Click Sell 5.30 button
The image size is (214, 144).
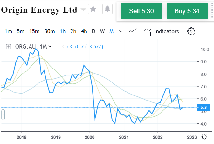click(x=142, y=11)
